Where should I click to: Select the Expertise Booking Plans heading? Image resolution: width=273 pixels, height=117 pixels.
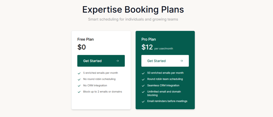[x=133, y=10]
